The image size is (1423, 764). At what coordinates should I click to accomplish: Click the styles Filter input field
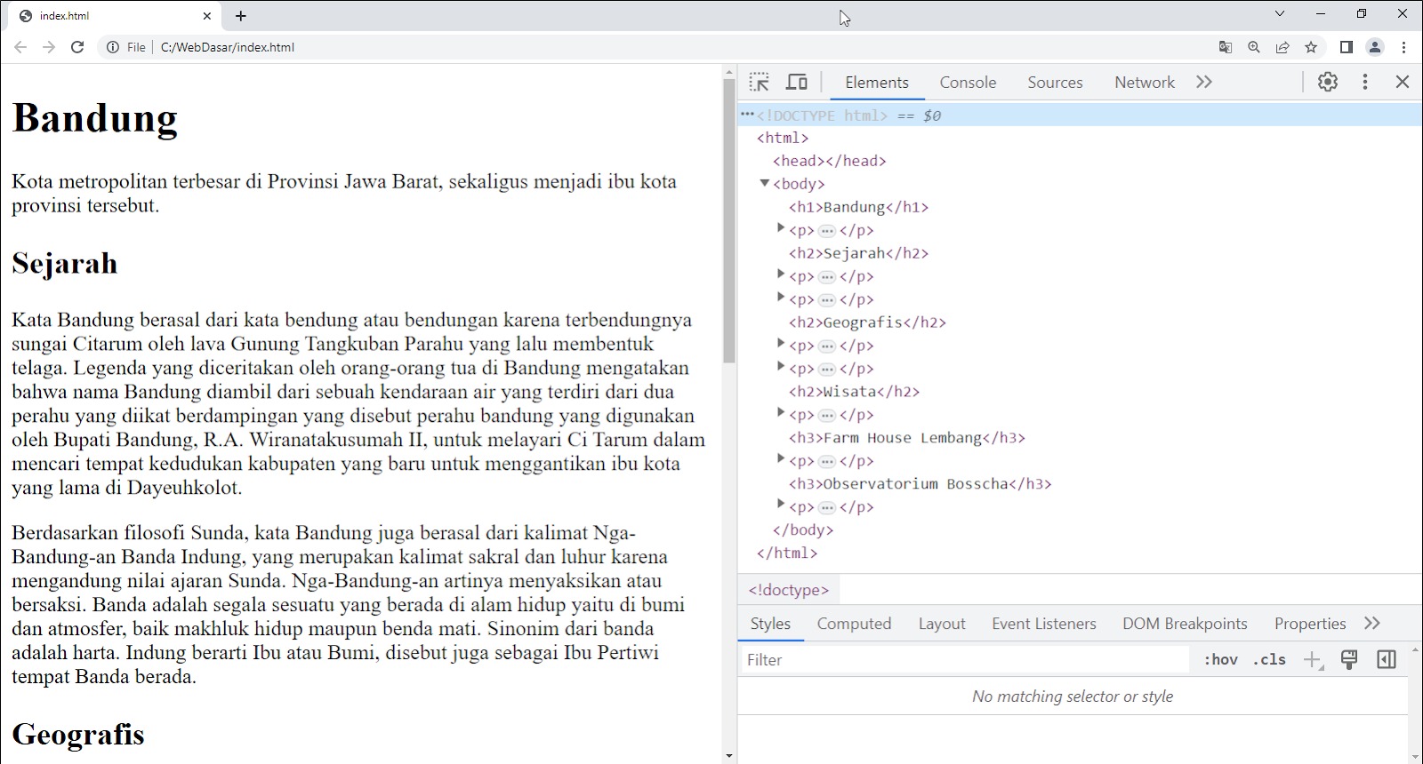pos(965,659)
